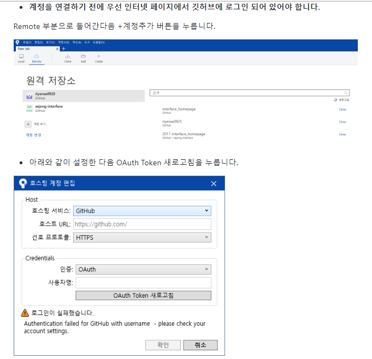Select the New tab tab

pos(37,49)
